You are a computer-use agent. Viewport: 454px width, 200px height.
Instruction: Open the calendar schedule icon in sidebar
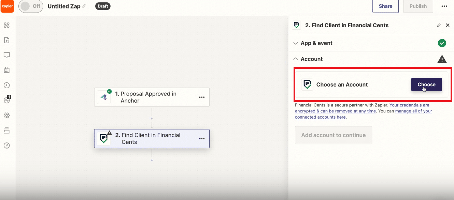pos(6,70)
